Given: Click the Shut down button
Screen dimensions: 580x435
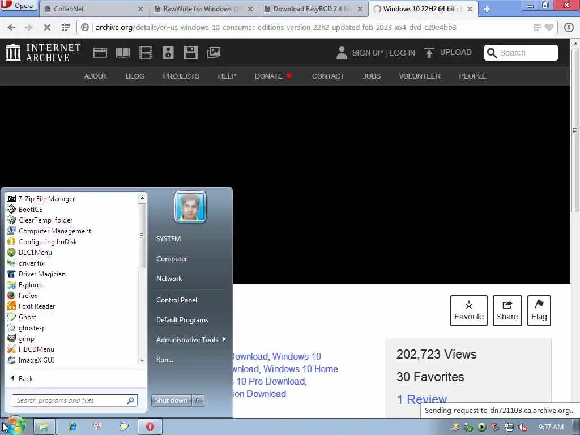Looking at the screenshot, I should point(171,400).
